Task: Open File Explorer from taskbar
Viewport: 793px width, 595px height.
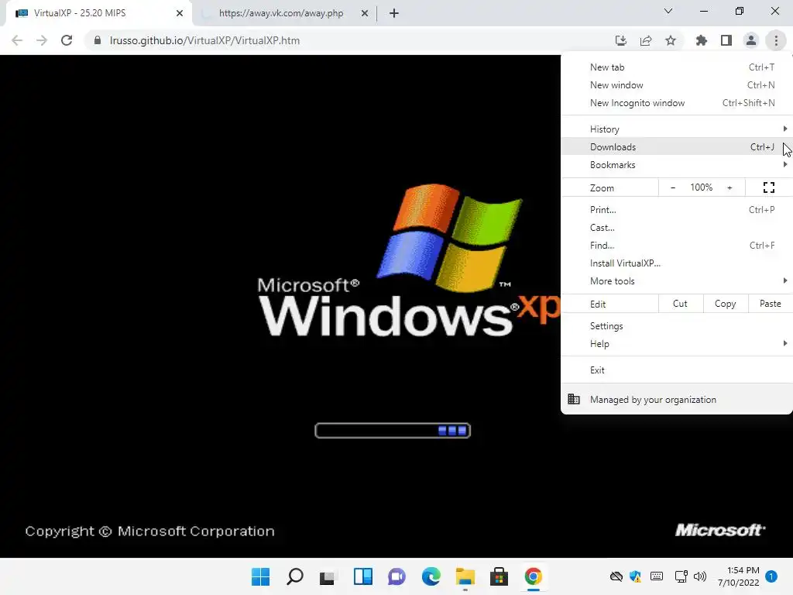Action: [x=465, y=576]
